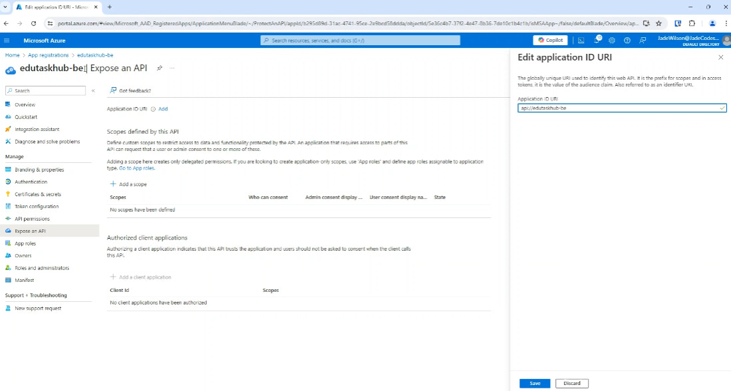Click the API permissions icon
This screenshot has width=731, height=391.
(x=8, y=219)
